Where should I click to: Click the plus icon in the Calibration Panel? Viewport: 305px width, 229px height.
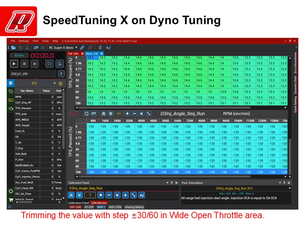coord(100,195)
